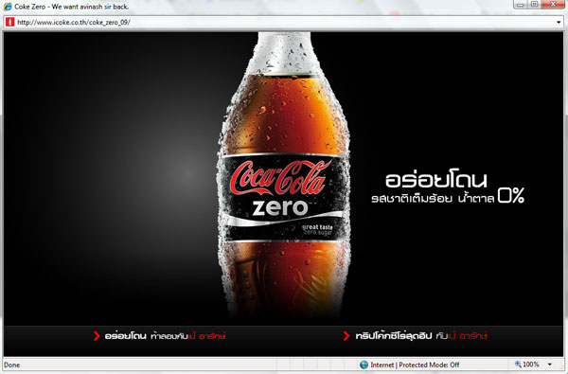Click the red site favicon in address bar

tap(9, 22)
